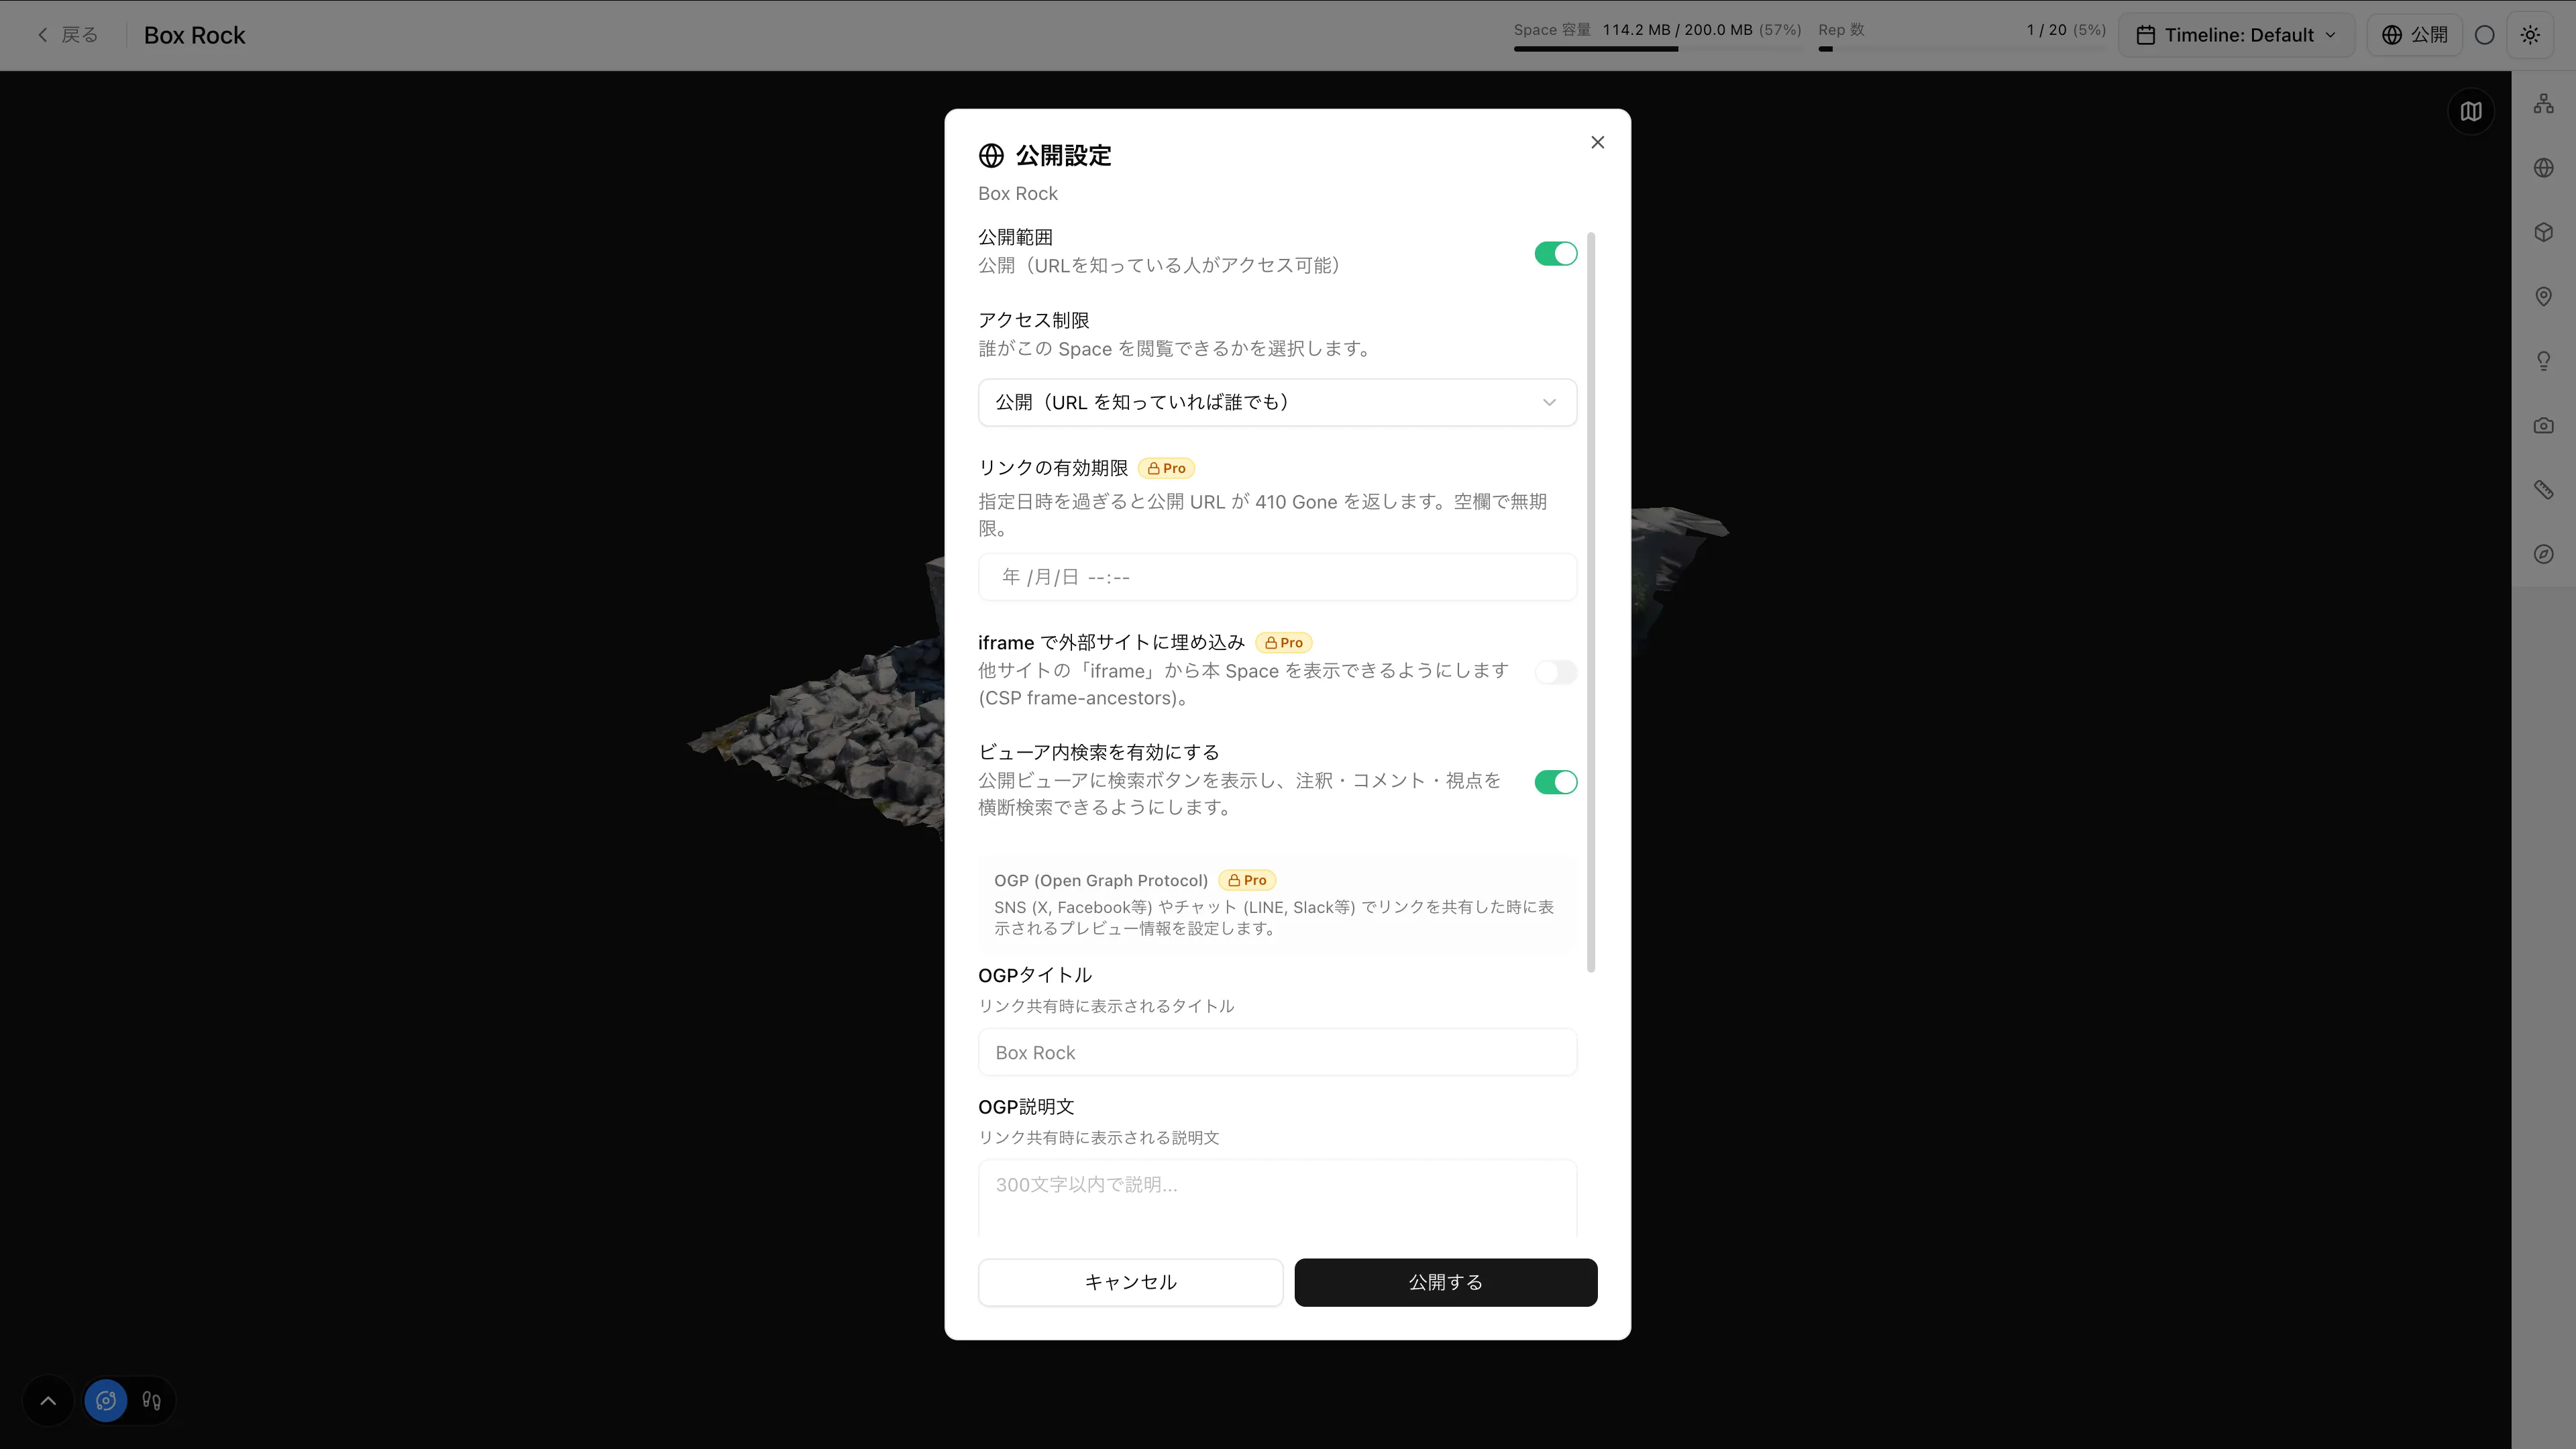Expand bottom panel with up chevron
The width and height of the screenshot is (2576, 1449).
(48, 1400)
